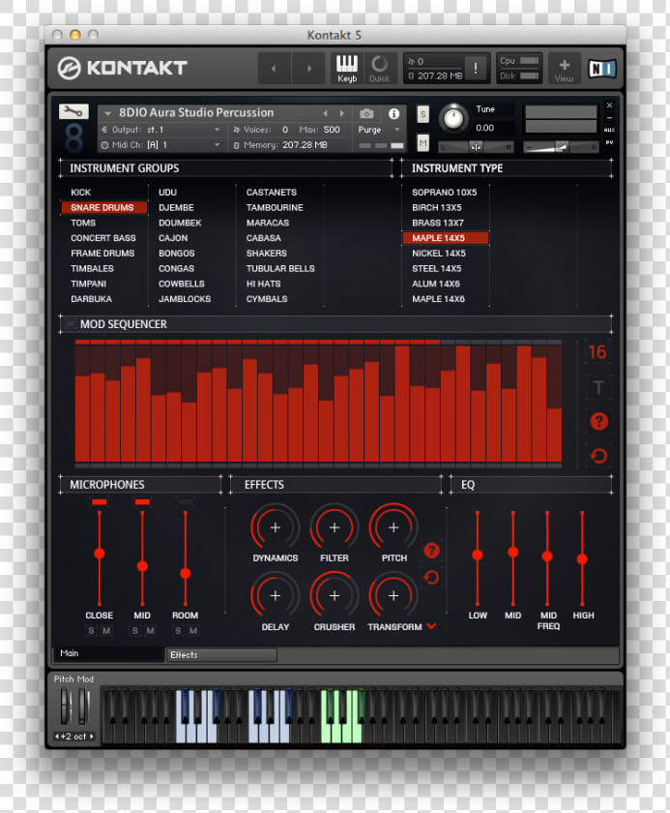This screenshot has height=813, width=670.
Task: Click the Crusher effect knob
Action: 335,596
